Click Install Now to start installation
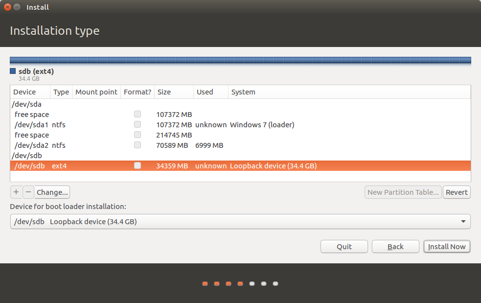481x303 pixels. pyautogui.click(x=447, y=246)
